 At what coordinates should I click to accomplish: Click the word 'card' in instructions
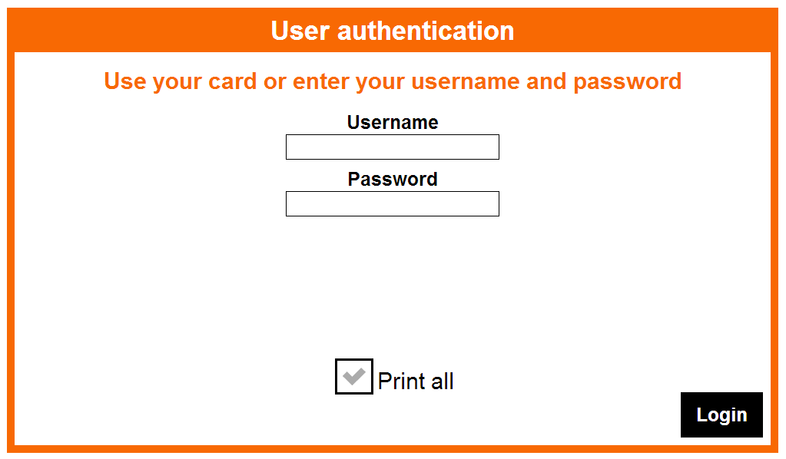[x=233, y=81]
